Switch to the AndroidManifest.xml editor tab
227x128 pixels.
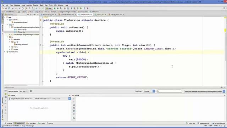(x=67, y=15)
